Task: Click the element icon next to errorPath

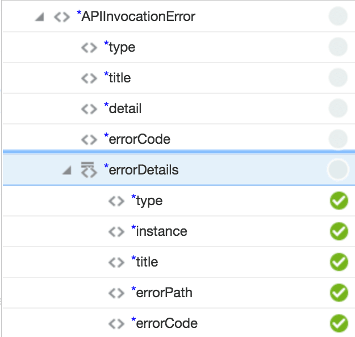Action: [116, 293]
